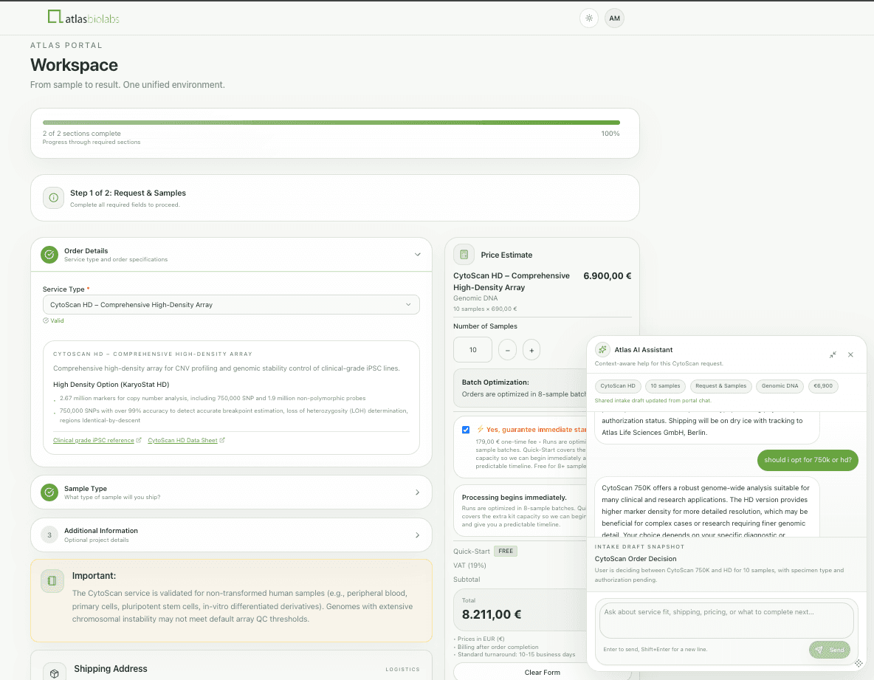Uncheck the guarantee immediate start checkbox
This screenshot has width=874, height=680.
pos(466,430)
